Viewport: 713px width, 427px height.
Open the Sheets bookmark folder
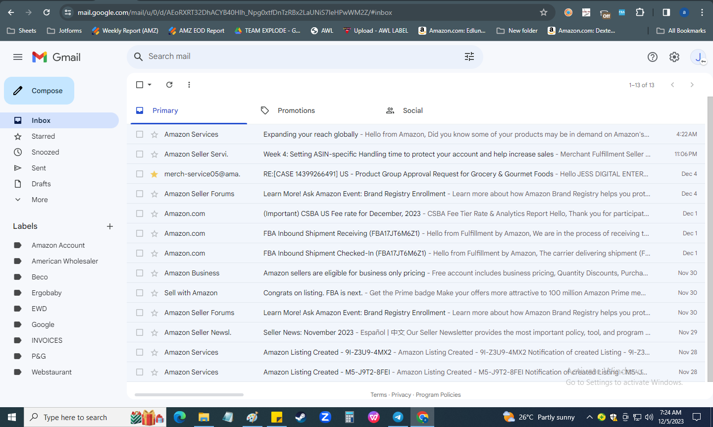[22, 31]
